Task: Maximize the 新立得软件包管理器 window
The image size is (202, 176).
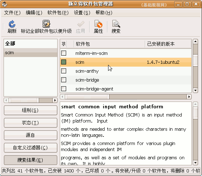Action: click(x=187, y=4)
